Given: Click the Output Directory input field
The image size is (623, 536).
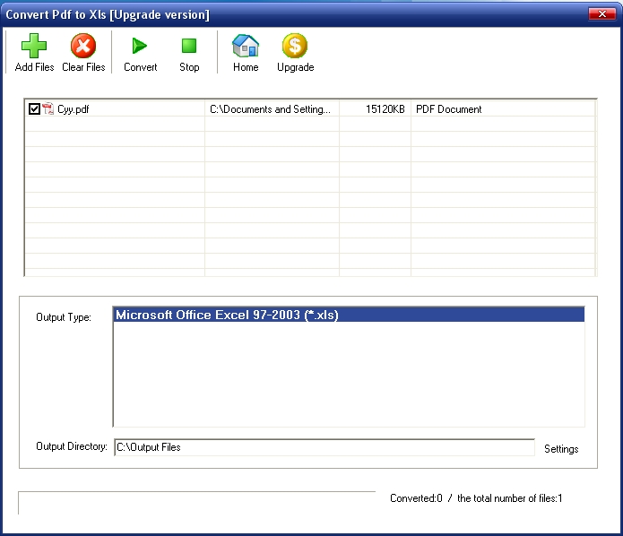Looking at the screenshot, I should point(324,447).
